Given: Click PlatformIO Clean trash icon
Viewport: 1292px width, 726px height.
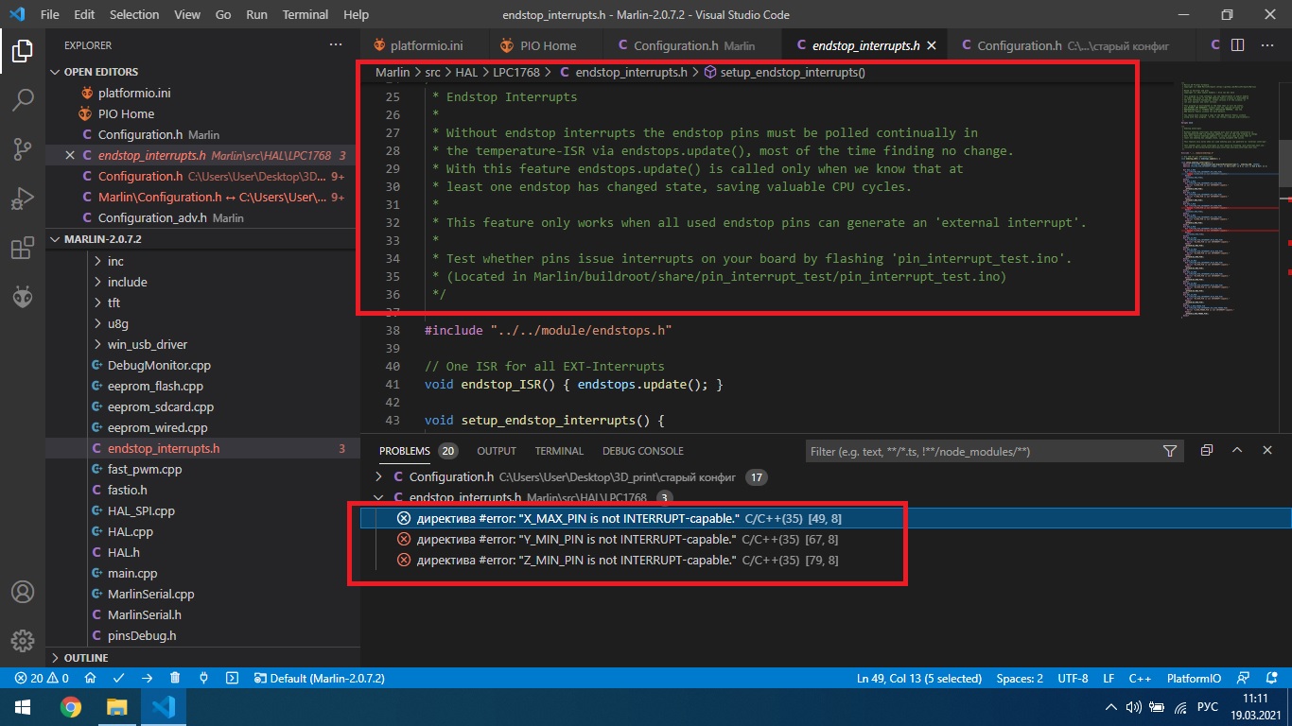Looking at the screenshot, I should point(175,678).
